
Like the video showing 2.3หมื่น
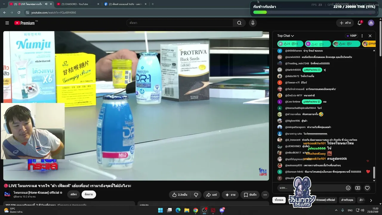click(180, 195)
